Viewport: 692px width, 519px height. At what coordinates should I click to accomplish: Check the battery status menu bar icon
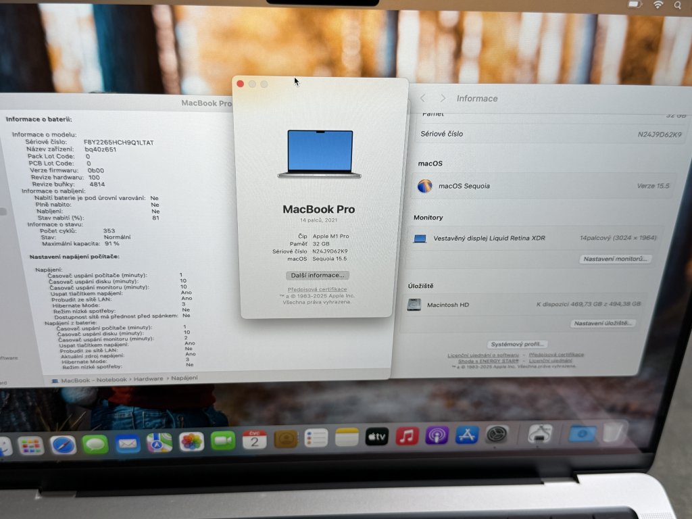pyautogui.click(x=635, y=5)
